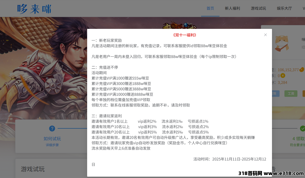
Task: Switch to the 首页 tab
Action: (210, 8)
